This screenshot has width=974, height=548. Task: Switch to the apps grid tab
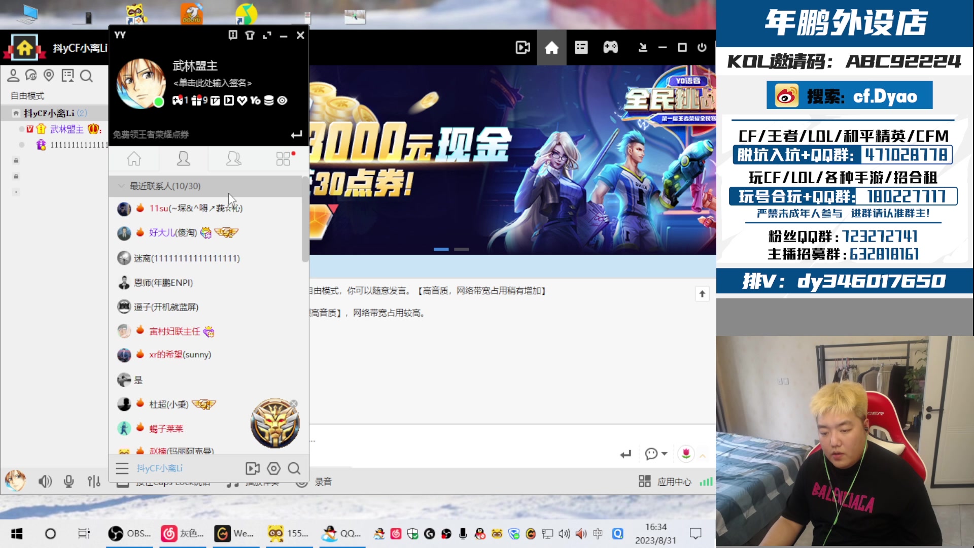pyautogui.click(x=283, y=159)
